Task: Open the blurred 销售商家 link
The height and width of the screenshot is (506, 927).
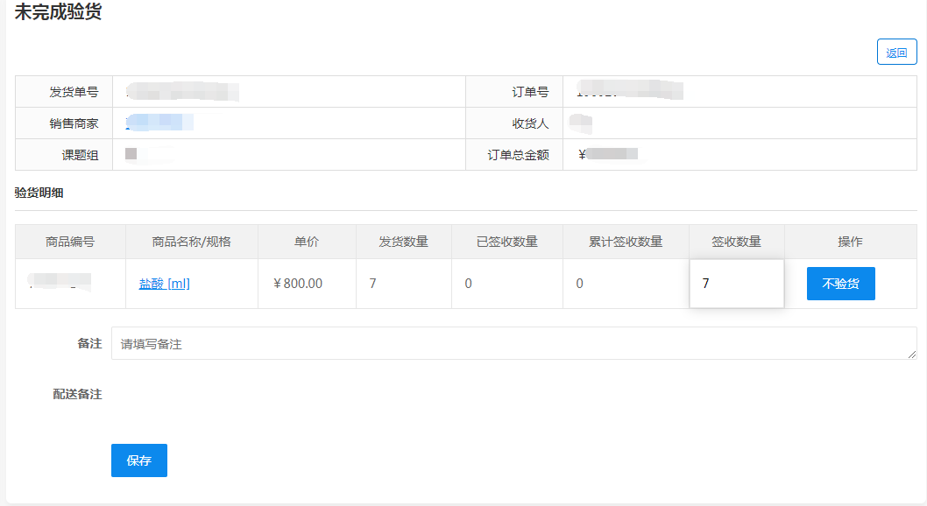Action: pyautogui.click(x=159, y=123)
